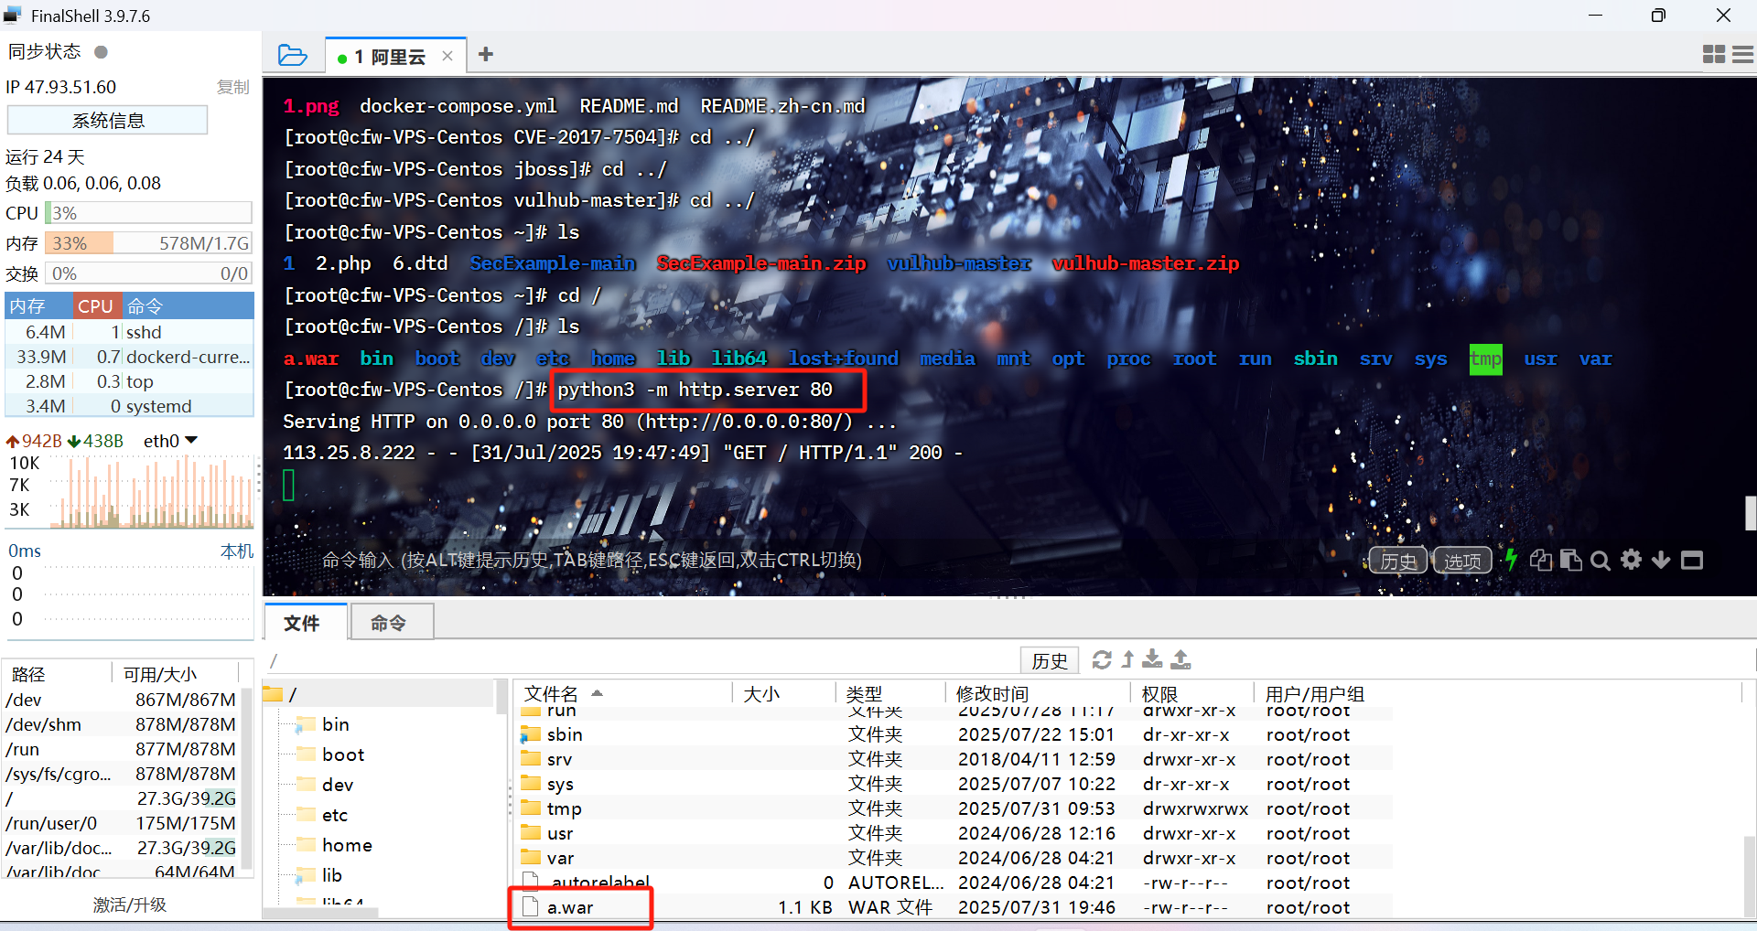This screenshot has height=931, width=1757.
Task: Select the dockerd-curre... process row
Action: click(x=129, y=357)
